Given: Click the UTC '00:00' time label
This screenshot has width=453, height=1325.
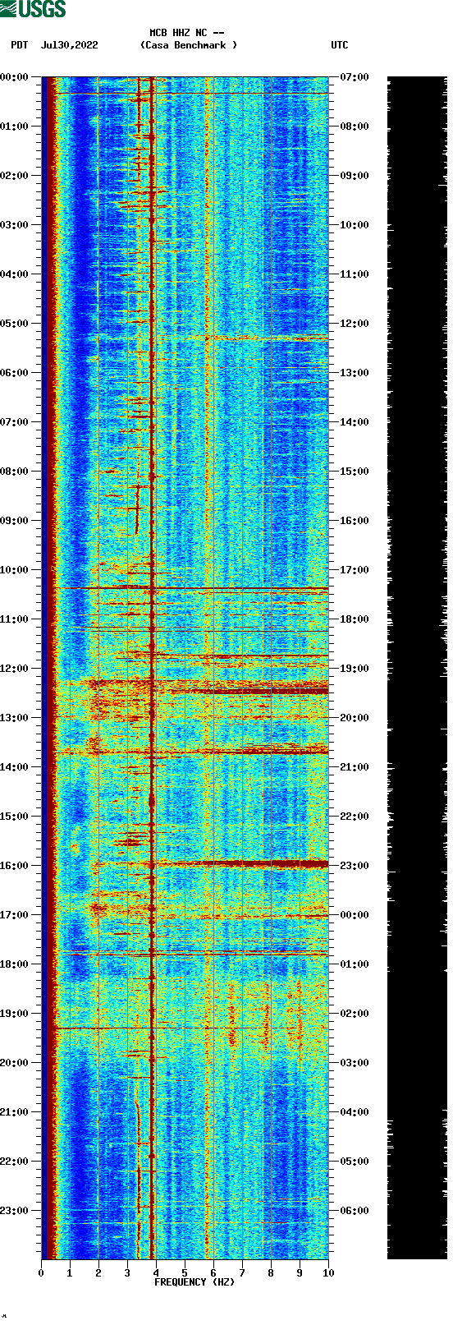Looking at the screenshot, I should pos(355,915).
